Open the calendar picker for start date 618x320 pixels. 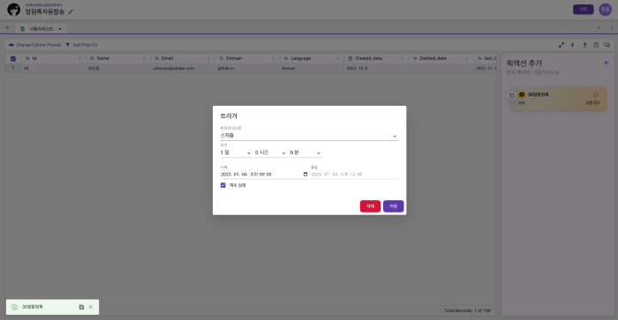[305, 175]
